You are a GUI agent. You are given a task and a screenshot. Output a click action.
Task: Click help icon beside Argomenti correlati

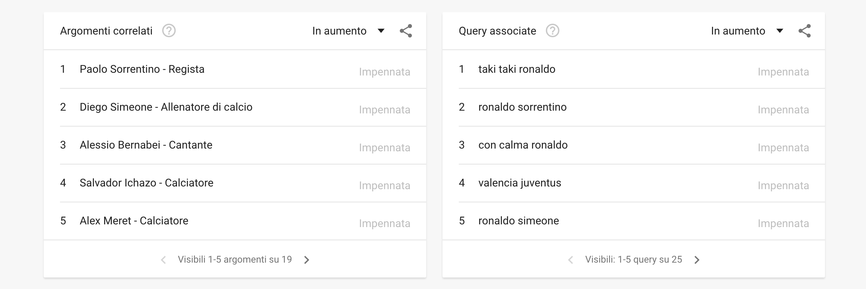point(169,31)
